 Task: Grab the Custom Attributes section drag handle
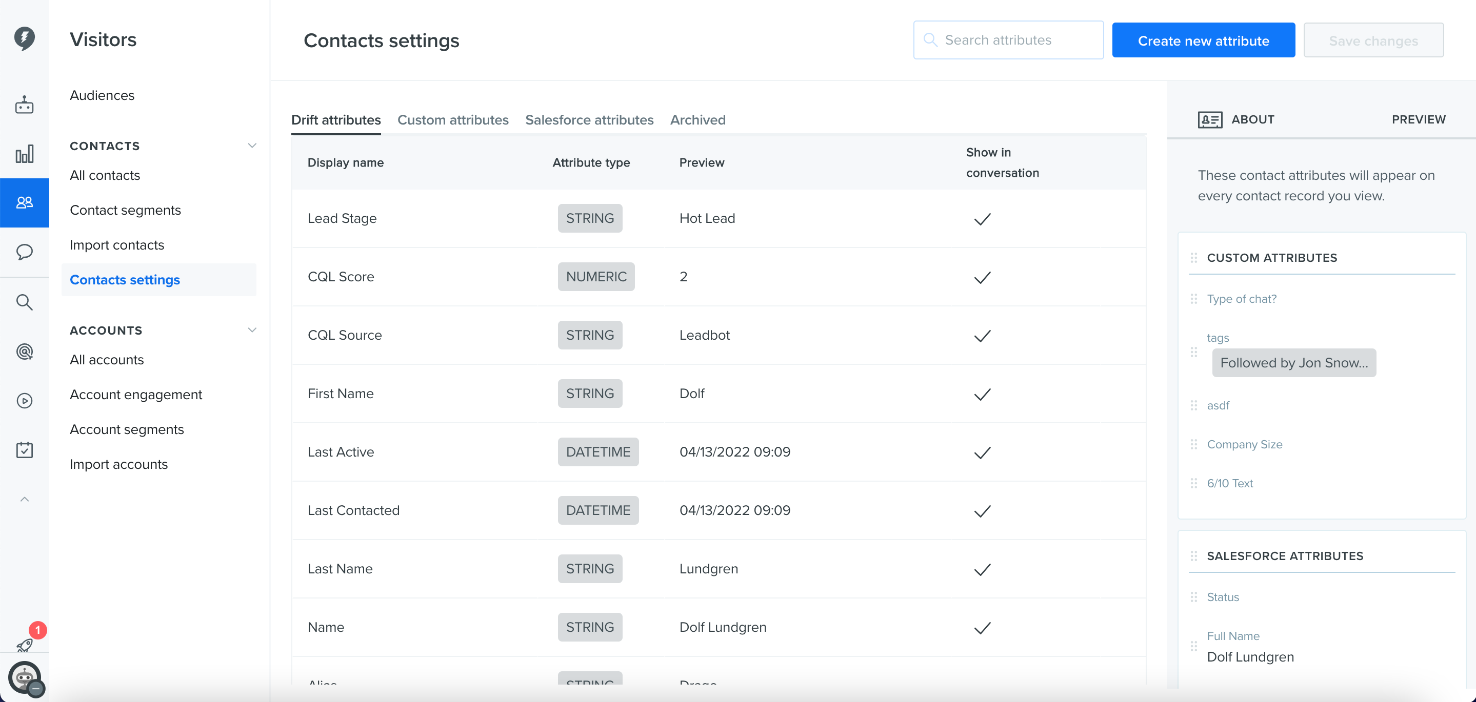[x=1193, y=258]
